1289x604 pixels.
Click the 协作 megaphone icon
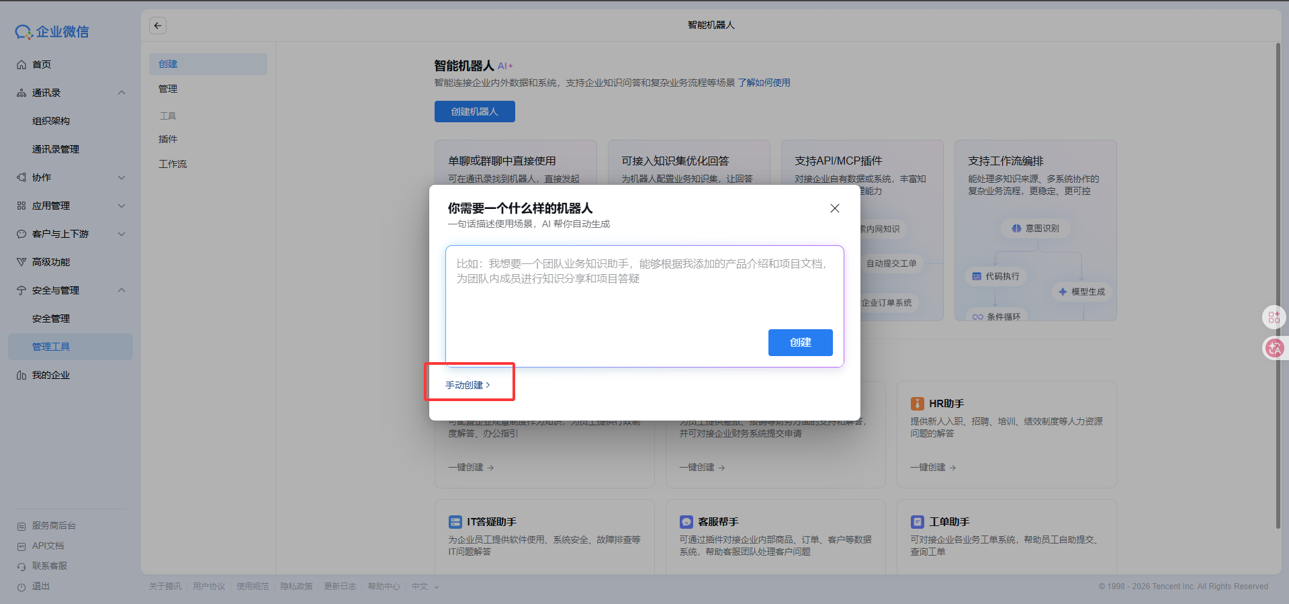click(x=21, y=177)
